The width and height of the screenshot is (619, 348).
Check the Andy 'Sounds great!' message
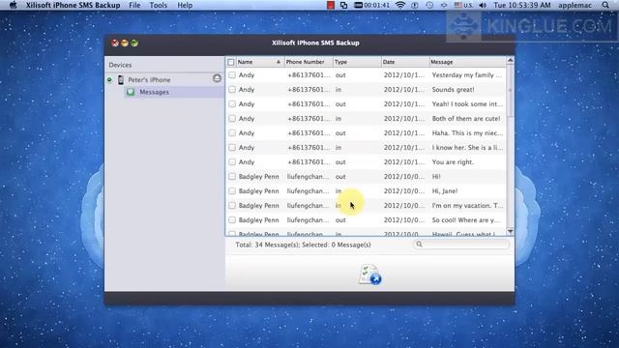[232, 90]
